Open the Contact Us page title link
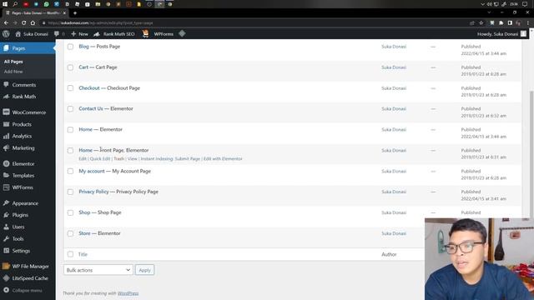This screenshot has width=534, height=300. (91, 108)
